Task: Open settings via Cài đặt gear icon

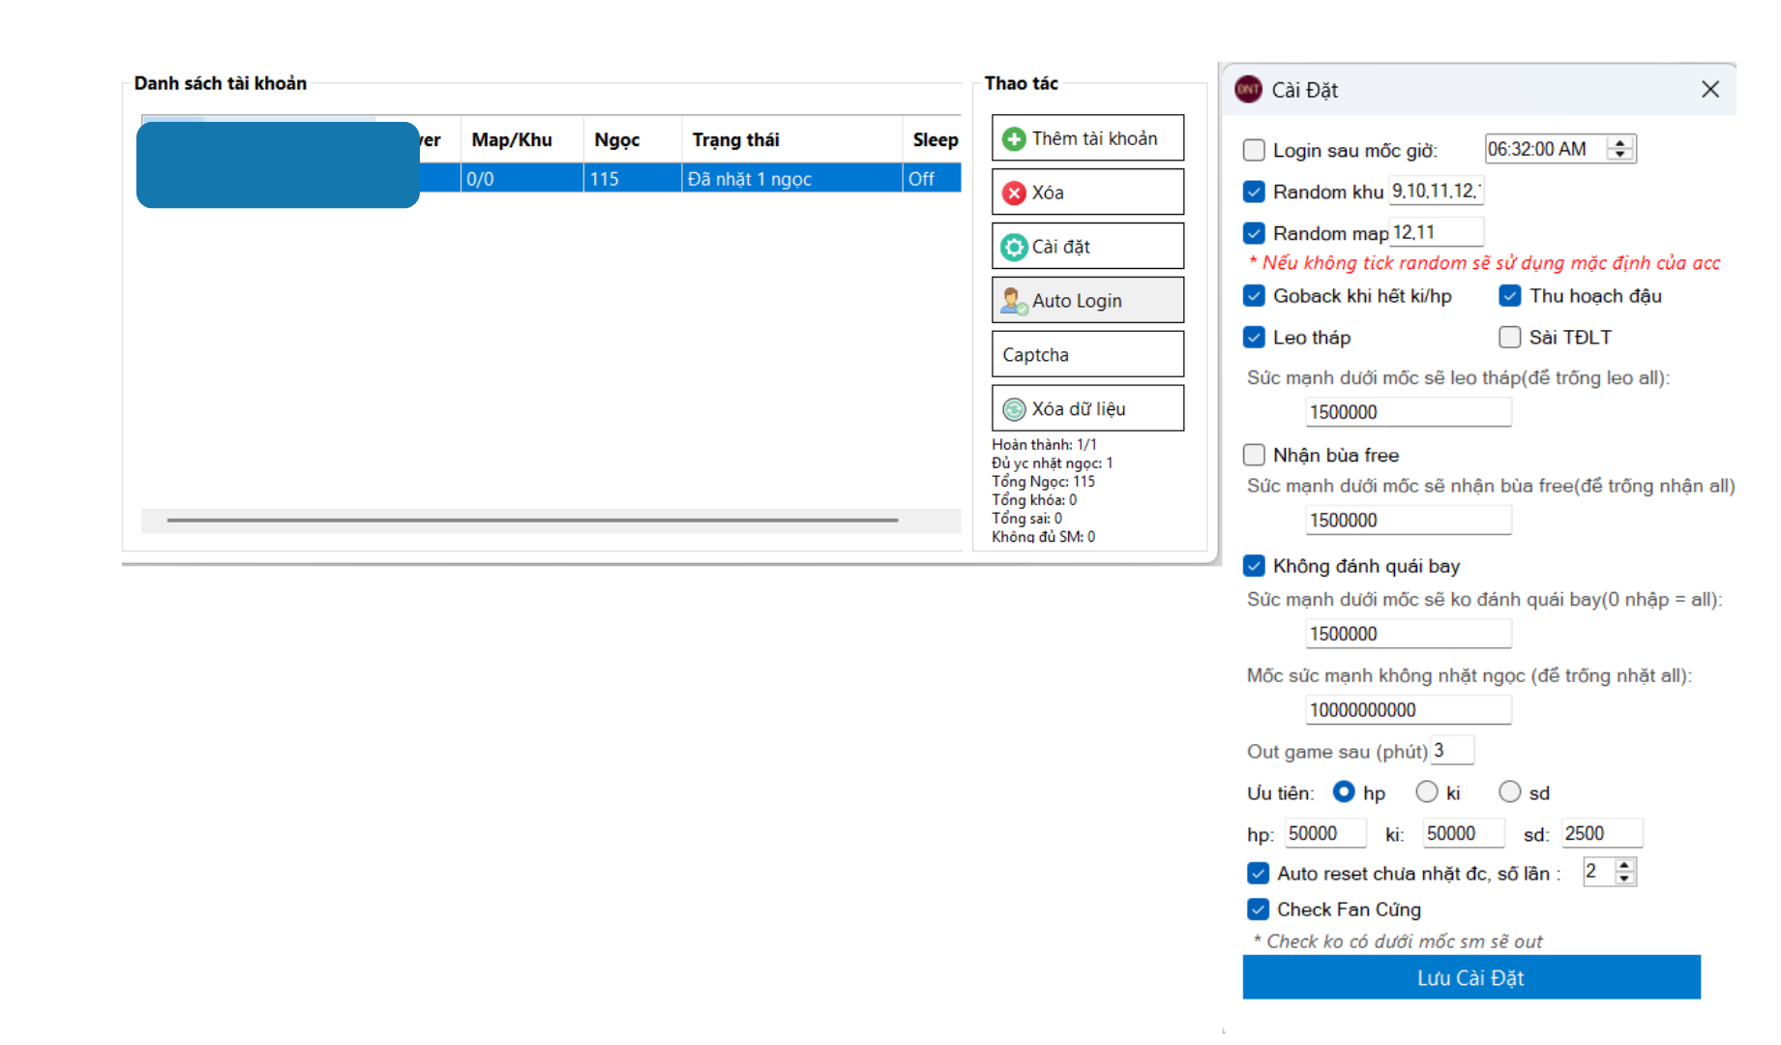Action: click(1013, 248)
